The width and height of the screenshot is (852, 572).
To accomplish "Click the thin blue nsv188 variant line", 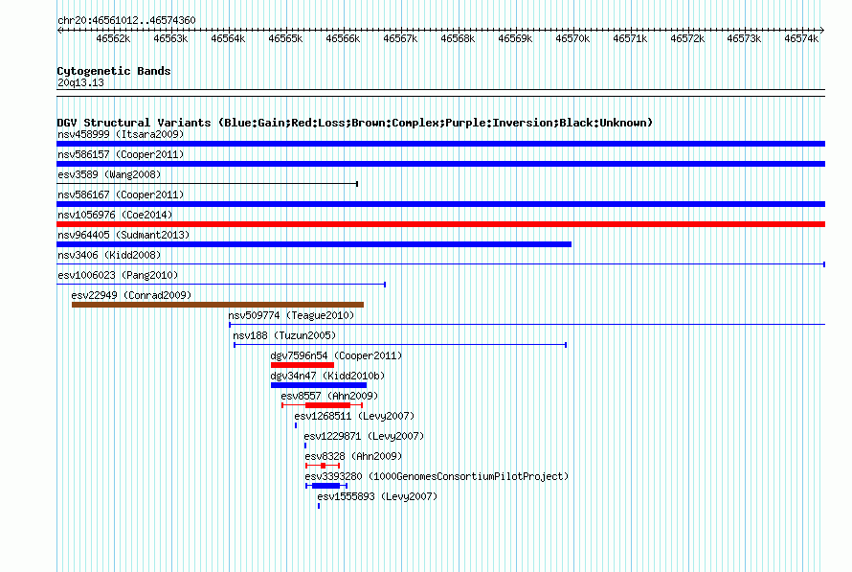I will click(400, 345).
